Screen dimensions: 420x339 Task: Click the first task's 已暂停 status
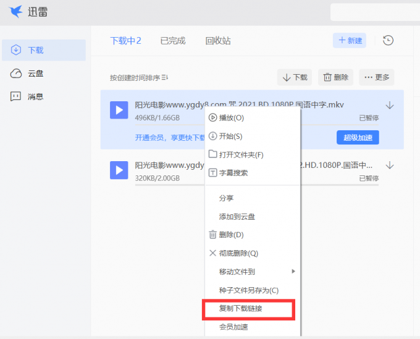point(369,118)
